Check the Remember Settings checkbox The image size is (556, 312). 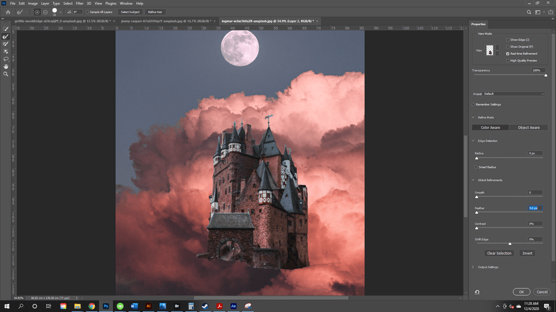pyautogui.click(x=473, y=105)
